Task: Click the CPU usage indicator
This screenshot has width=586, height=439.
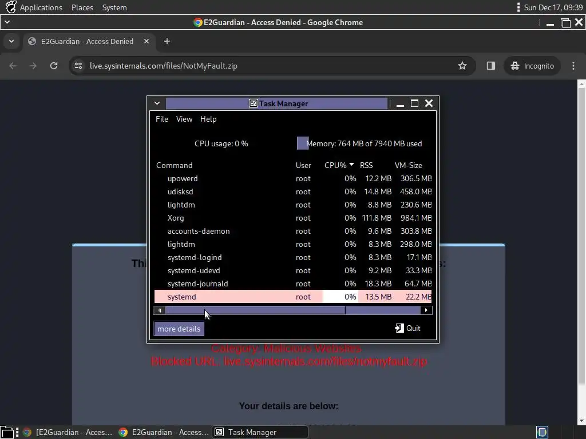Action: point(221,143)
